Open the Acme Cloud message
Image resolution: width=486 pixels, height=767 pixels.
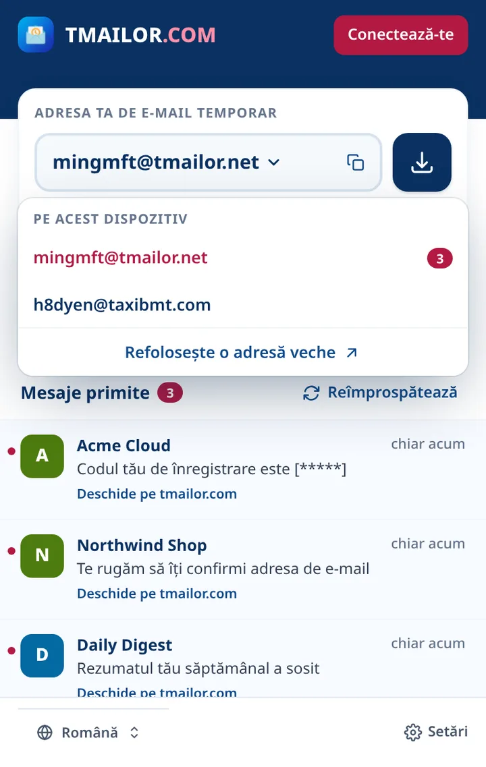[x=243, y=470]
